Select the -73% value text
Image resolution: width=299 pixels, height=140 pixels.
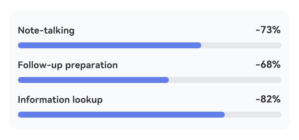(x=268, y=30)
